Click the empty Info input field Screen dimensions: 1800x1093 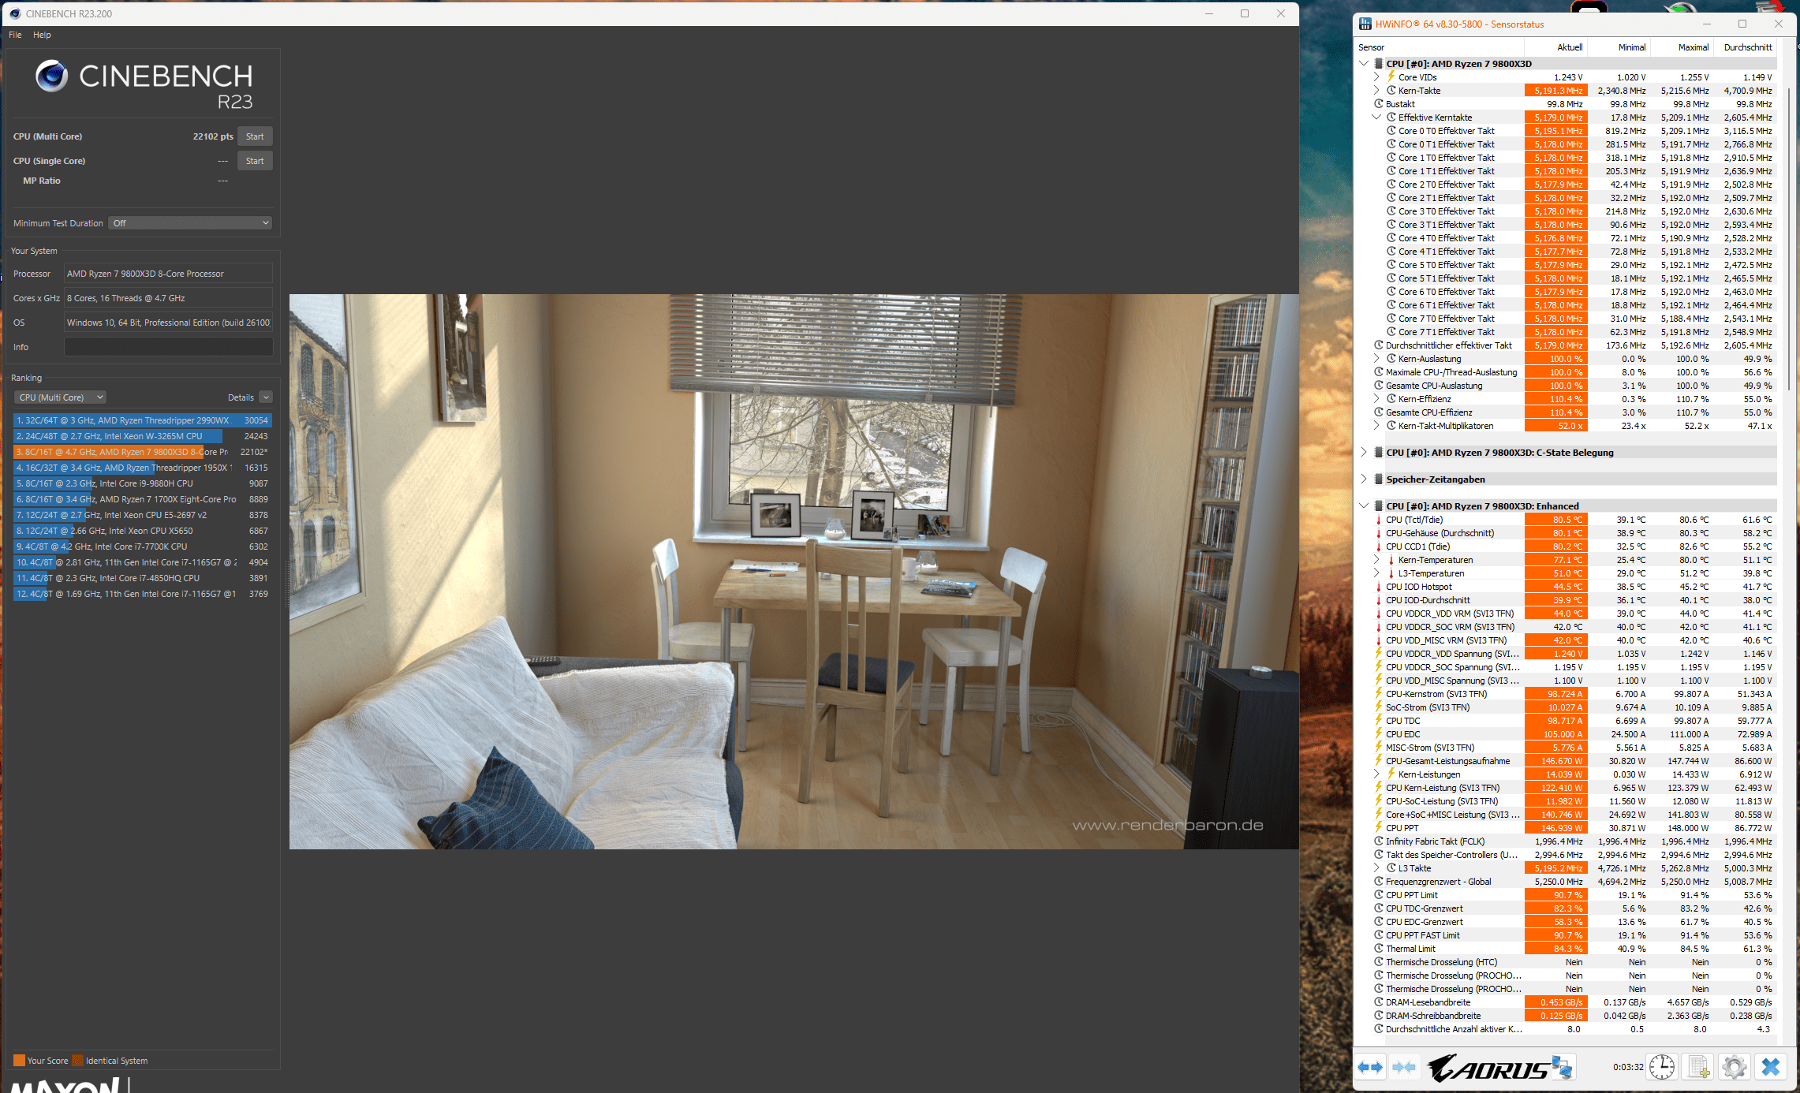168,347
